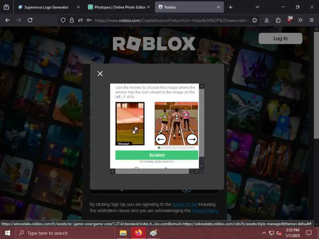The height and width of the screenshot is (239, 319).
Task: Open saved logins key icon
Action: [x=89, y=20]
